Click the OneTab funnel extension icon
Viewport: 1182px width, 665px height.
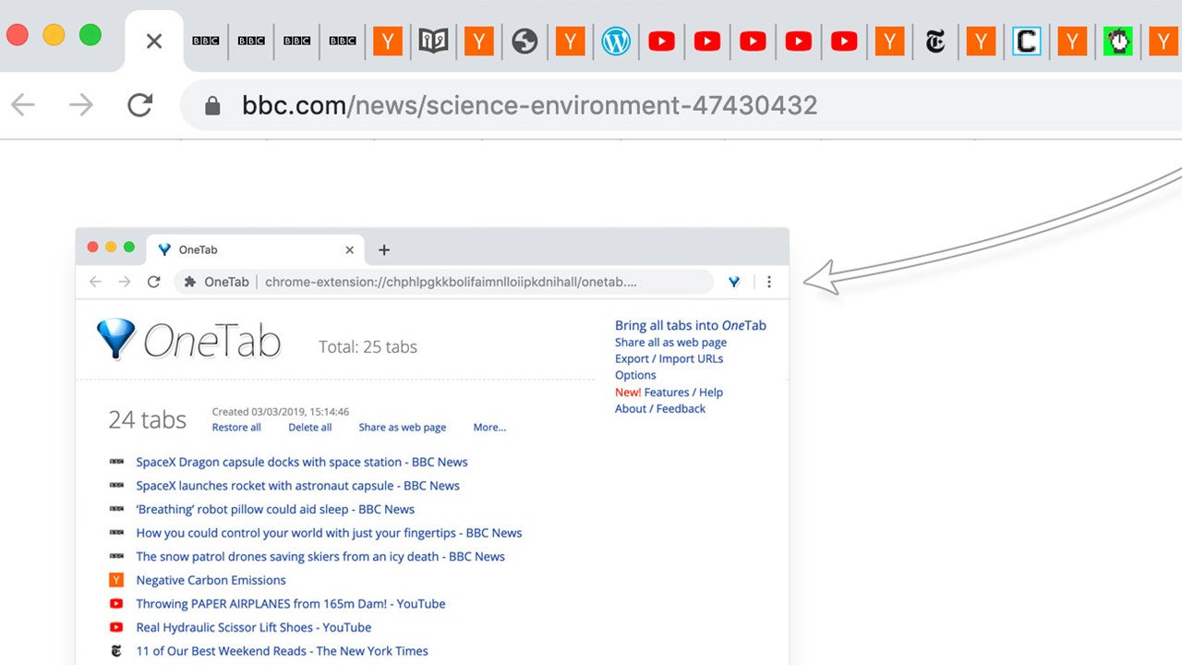coord(734,282)
